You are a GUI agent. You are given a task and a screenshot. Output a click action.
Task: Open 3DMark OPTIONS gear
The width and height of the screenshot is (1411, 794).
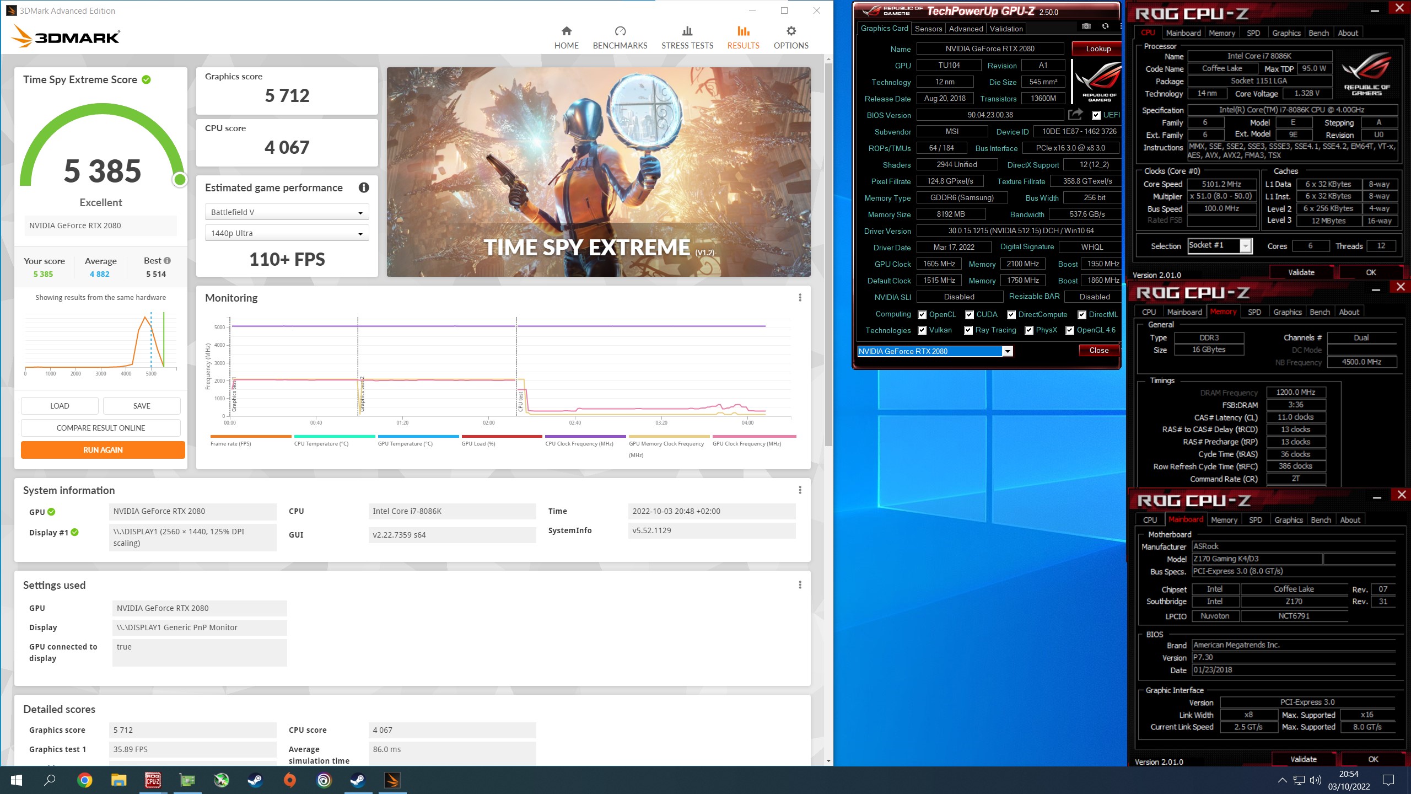click(791, 37)
